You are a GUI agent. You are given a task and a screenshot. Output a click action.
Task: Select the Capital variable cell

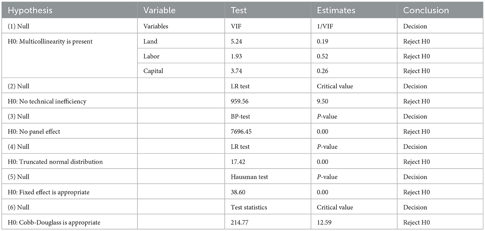[181, 71]
